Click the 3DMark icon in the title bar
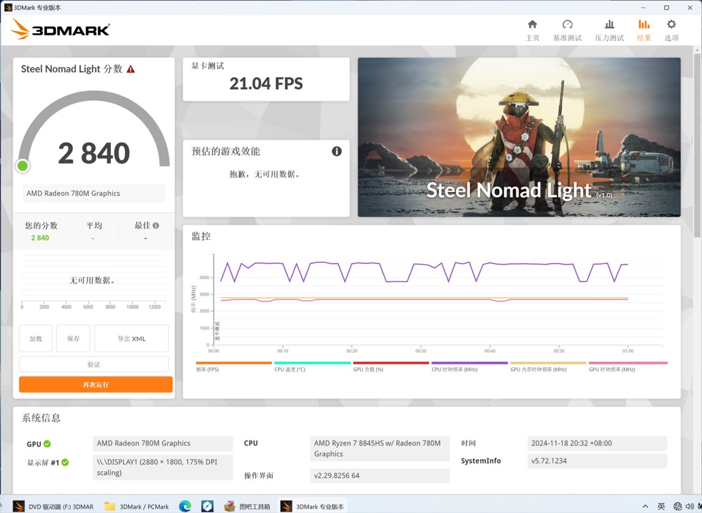 8,7
